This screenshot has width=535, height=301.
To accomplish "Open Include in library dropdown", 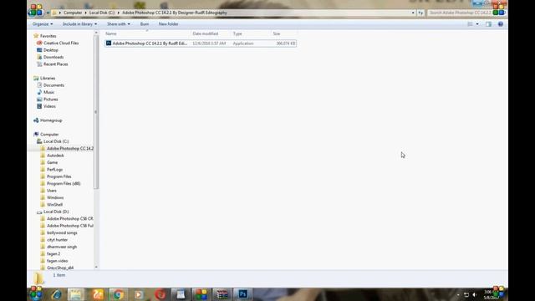I will (x=80, y=24).
